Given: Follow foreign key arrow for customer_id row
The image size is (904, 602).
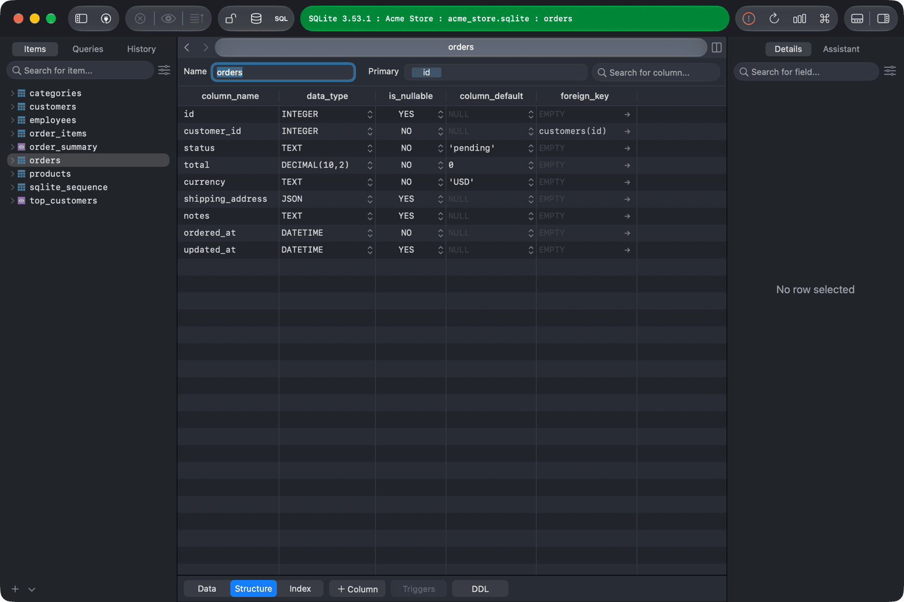Looking at the screenshot, I should pyautogui.click(x=627, y=131).
